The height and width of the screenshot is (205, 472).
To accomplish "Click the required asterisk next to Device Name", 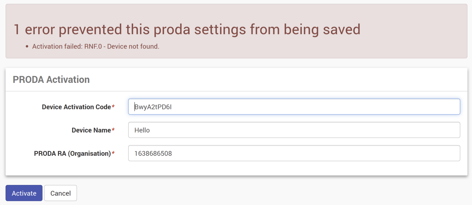I will pos(113,130).
